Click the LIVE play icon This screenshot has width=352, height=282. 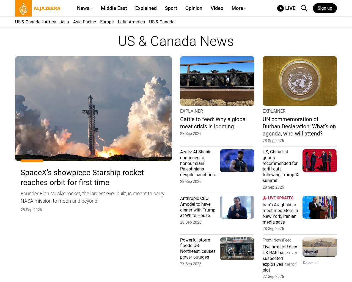(280, 8)
